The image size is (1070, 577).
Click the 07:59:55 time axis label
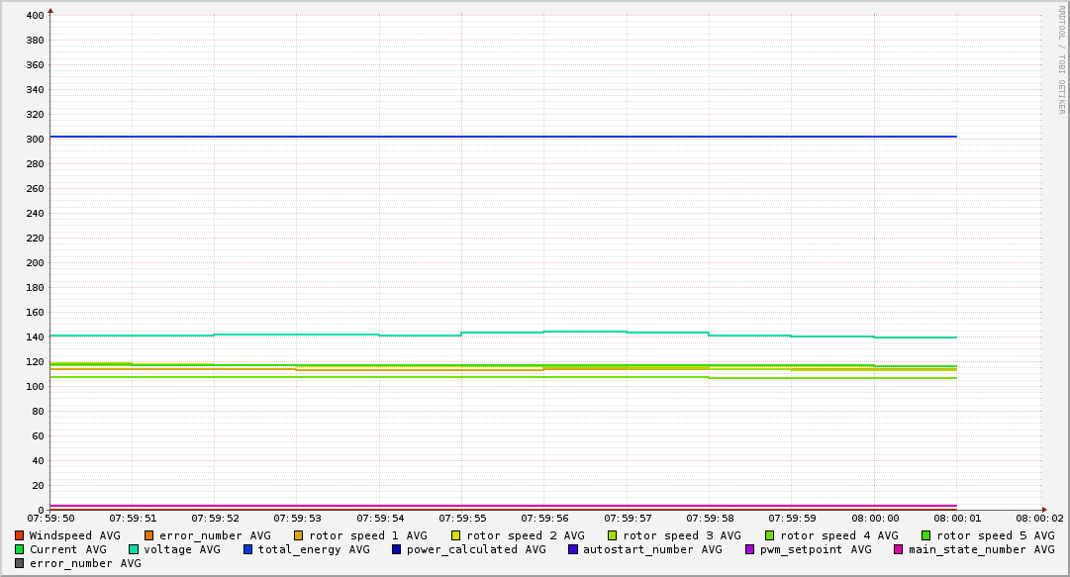(x=462, y=518)
